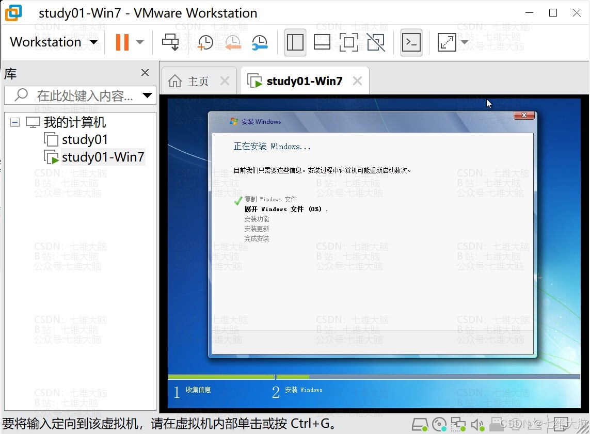Click the installer progress bar
The width and height of the screenshot is (590, 434).
(x=374, y=377)
